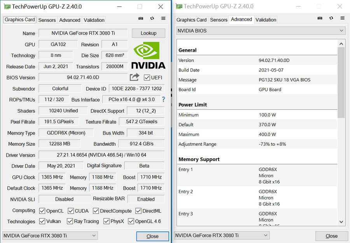Expand the NVIDIA BIOS dropdown
This screenshot has height=243, width=350.
click(x=261, y=31)
